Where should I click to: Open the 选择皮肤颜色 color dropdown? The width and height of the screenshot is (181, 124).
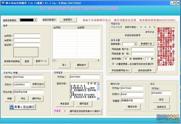pyautogui.click(x=35, y=20)
